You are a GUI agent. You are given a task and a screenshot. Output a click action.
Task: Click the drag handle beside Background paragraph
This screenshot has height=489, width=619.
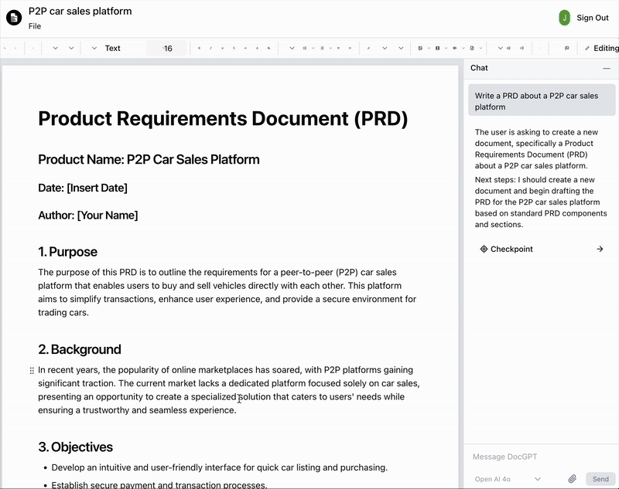pos(32,371)
